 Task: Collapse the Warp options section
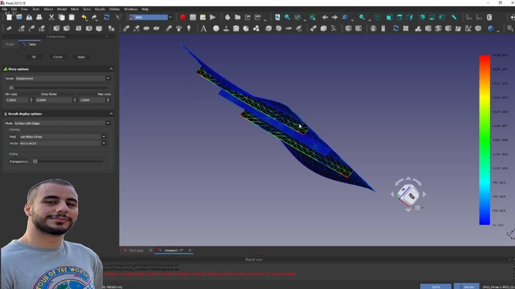coord(111,69)
